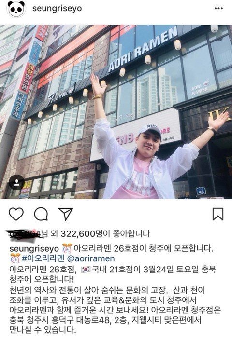Image resolution: width=232 pixels, height=339 pixels.
Task: Open seungriseyo username beginning the caption
Action: tap(34, 248)
